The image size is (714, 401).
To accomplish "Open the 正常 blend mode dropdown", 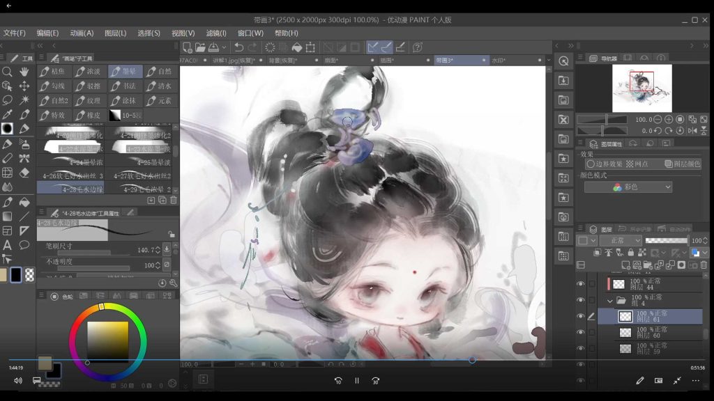I will pos(621,240).
